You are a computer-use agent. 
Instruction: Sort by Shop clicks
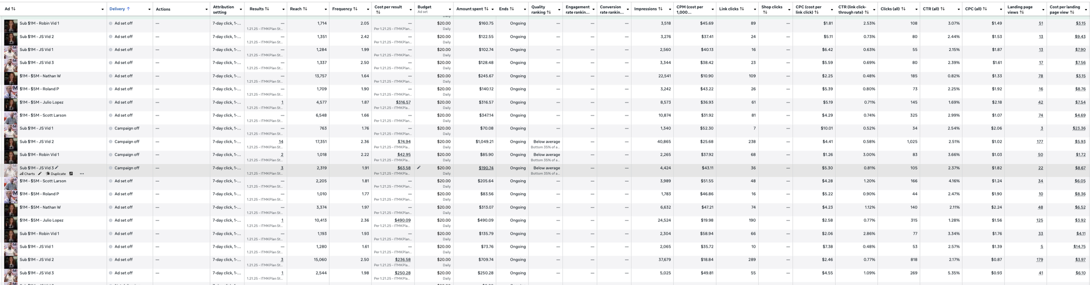coord(765,12)
